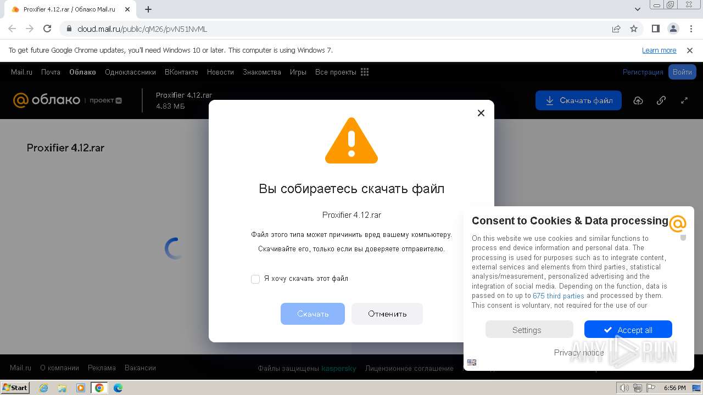
Task: Open Новости in the top navigation
Action: [x=220, y=72]
